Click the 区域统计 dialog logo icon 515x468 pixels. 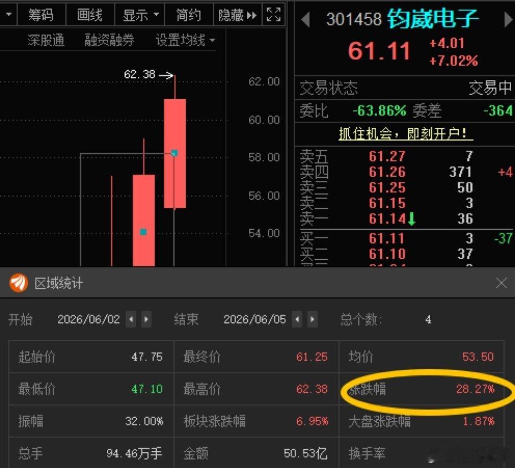pos(18,283)
